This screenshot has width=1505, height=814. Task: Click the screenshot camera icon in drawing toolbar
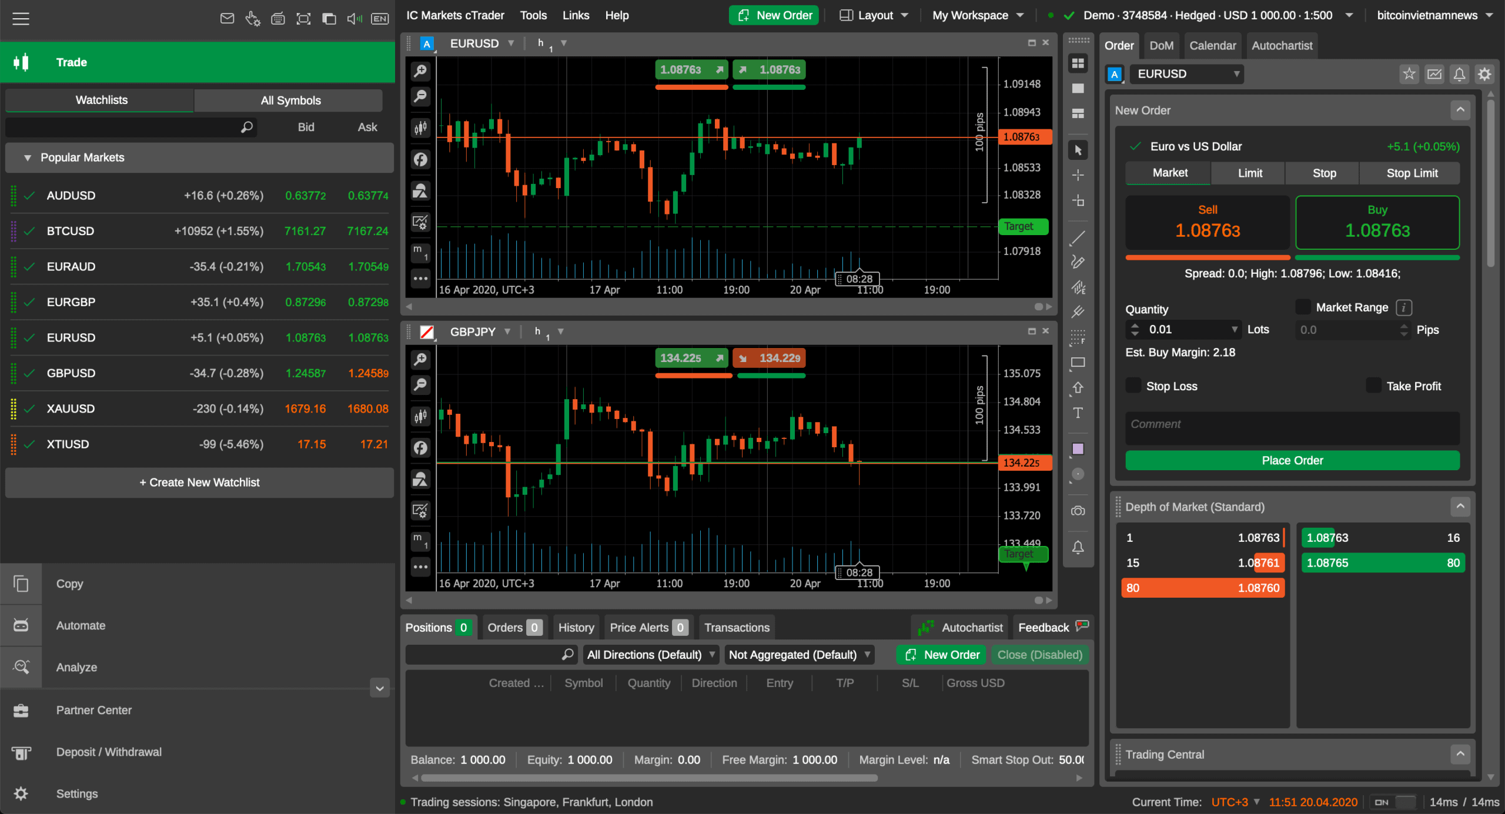(1078, 511)
